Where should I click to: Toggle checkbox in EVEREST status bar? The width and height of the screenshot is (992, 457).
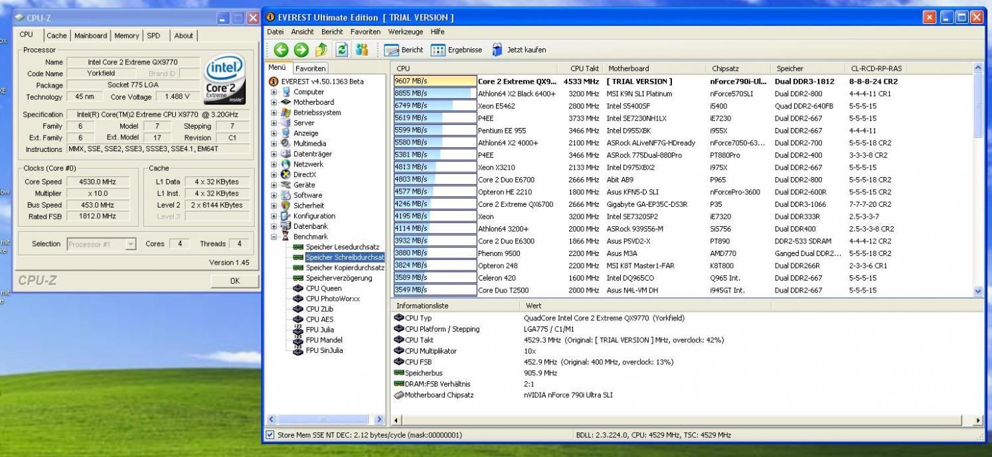tap(270, 435)
